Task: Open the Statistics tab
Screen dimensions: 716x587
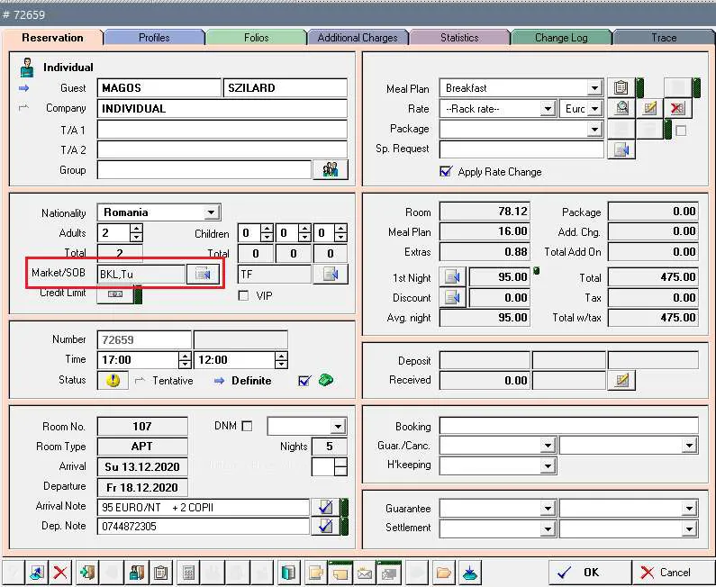Action: [x=459, y=38]
